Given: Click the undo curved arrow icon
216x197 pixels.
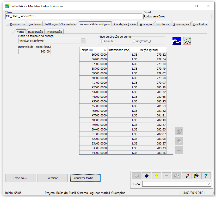Looking at the screenshot, I should tap(176, 176).
